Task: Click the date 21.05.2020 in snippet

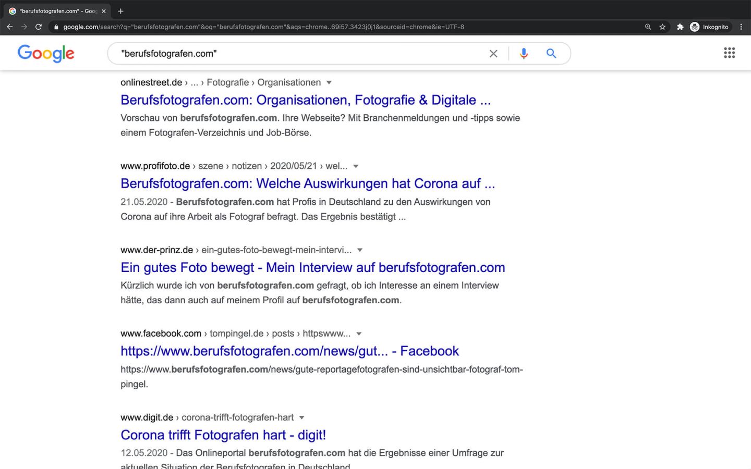Action: click(x=144, y=202)
